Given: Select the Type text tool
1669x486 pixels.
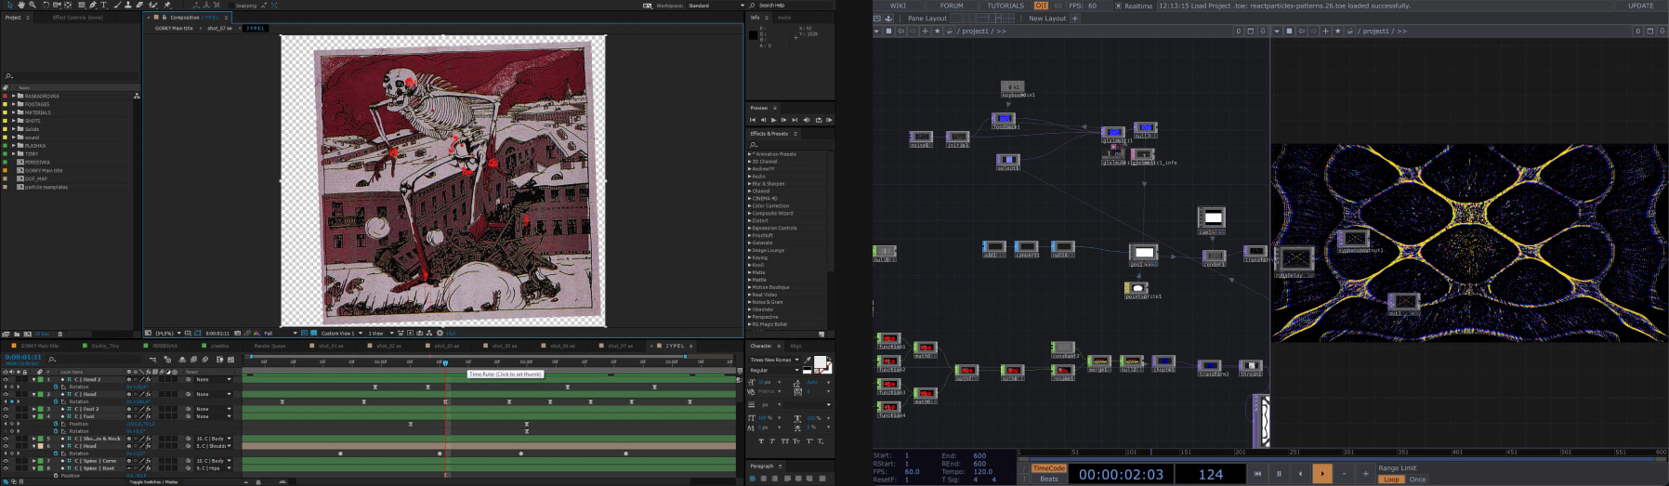Looking at the screenshot, I should coord(104,5).
